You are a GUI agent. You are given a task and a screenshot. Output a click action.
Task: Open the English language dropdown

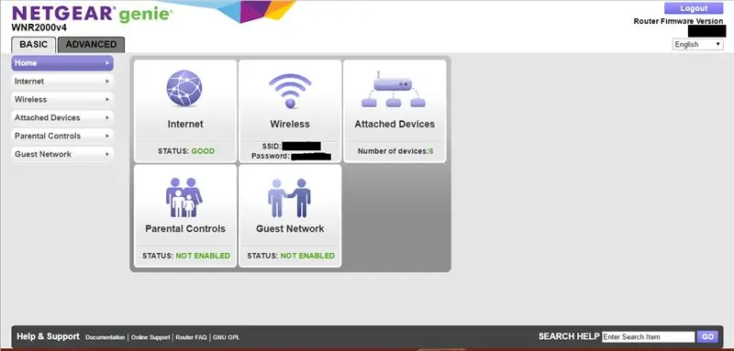697,44
